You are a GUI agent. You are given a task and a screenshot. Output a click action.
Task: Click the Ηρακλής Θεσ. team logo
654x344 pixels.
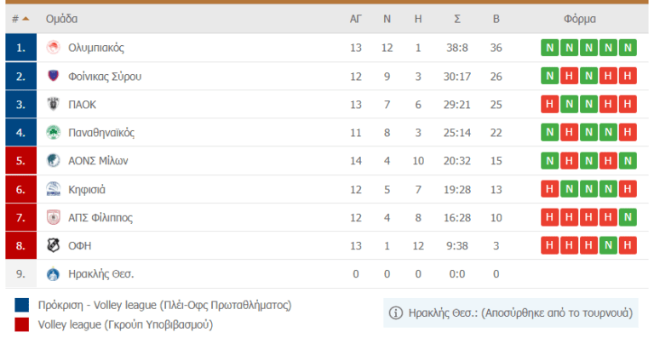pyautogui.click(x=54, y=274)
